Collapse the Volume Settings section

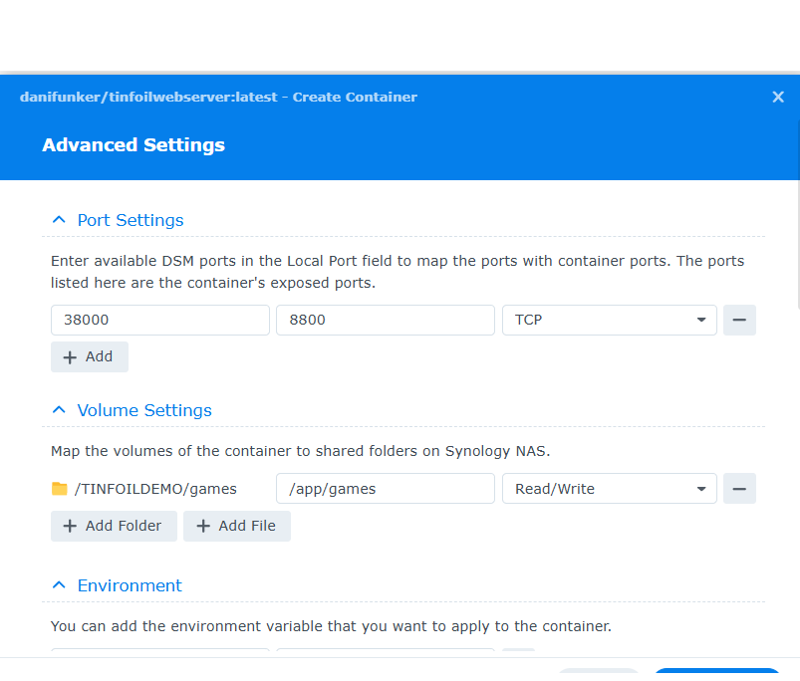pyautogui.click(x=59, y=410)
